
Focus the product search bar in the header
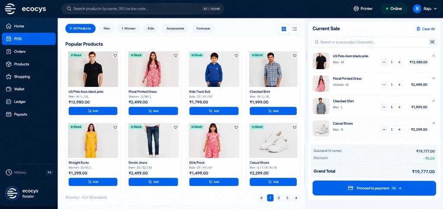click(x=143, y=9)
